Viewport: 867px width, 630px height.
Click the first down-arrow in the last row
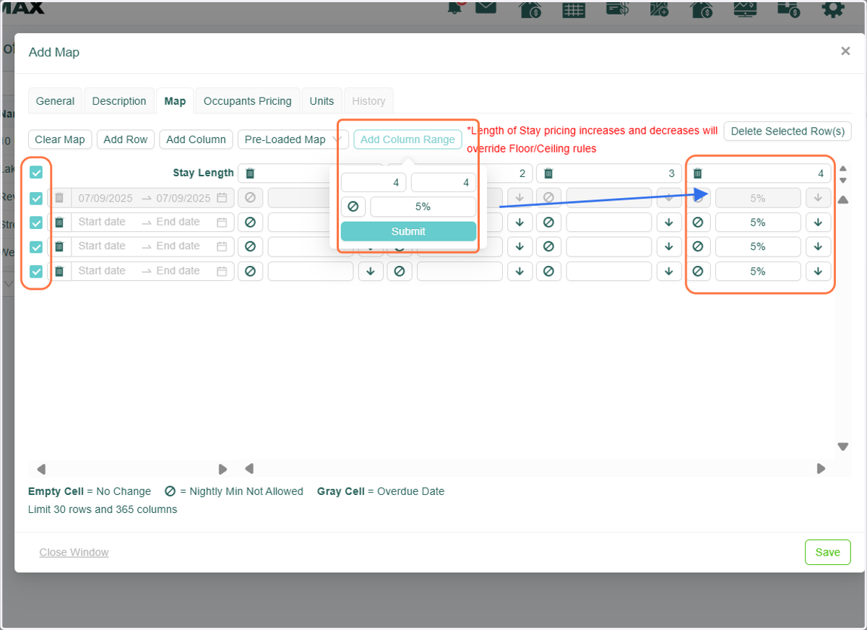pyautogui.click(x=371, y=271)
